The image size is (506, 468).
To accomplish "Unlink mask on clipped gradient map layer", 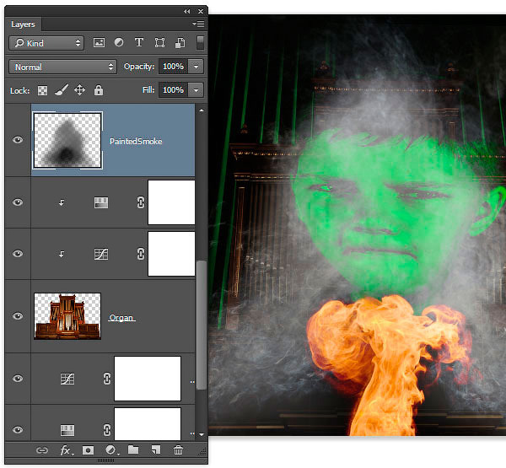I will coord(140,202).
